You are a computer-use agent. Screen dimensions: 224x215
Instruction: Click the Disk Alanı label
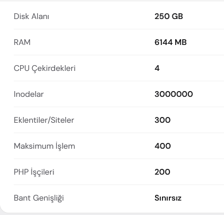pos(32,16)
